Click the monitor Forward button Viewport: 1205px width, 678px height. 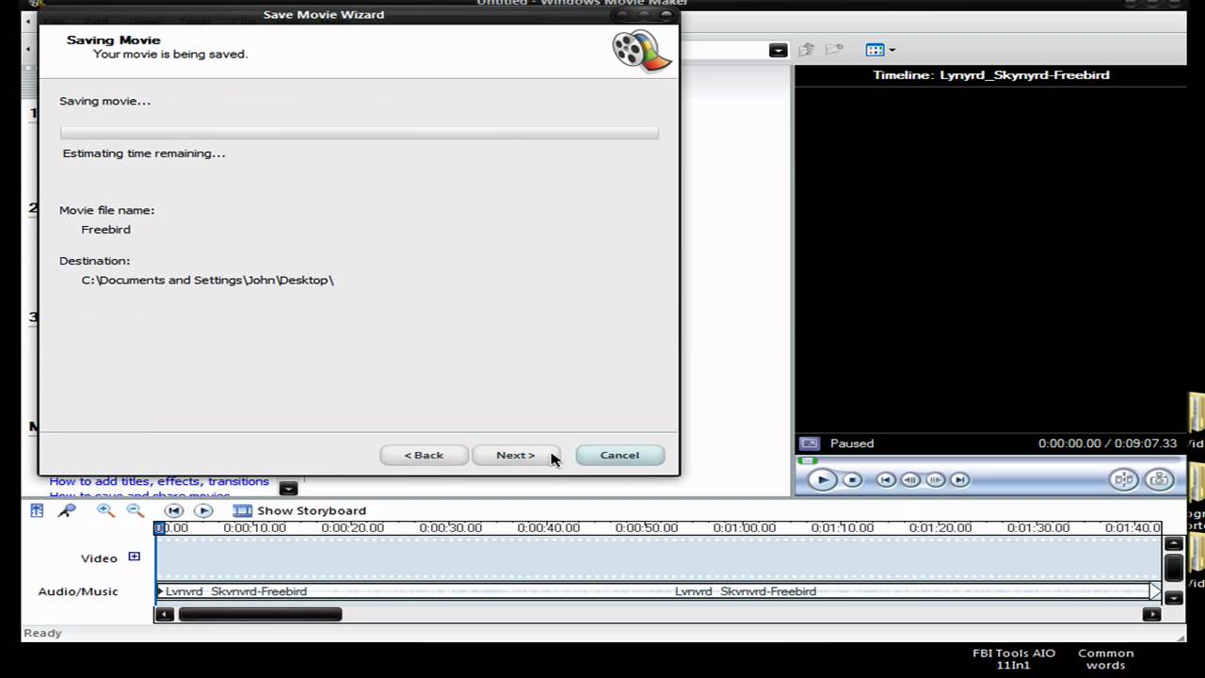tap(959, 479)
